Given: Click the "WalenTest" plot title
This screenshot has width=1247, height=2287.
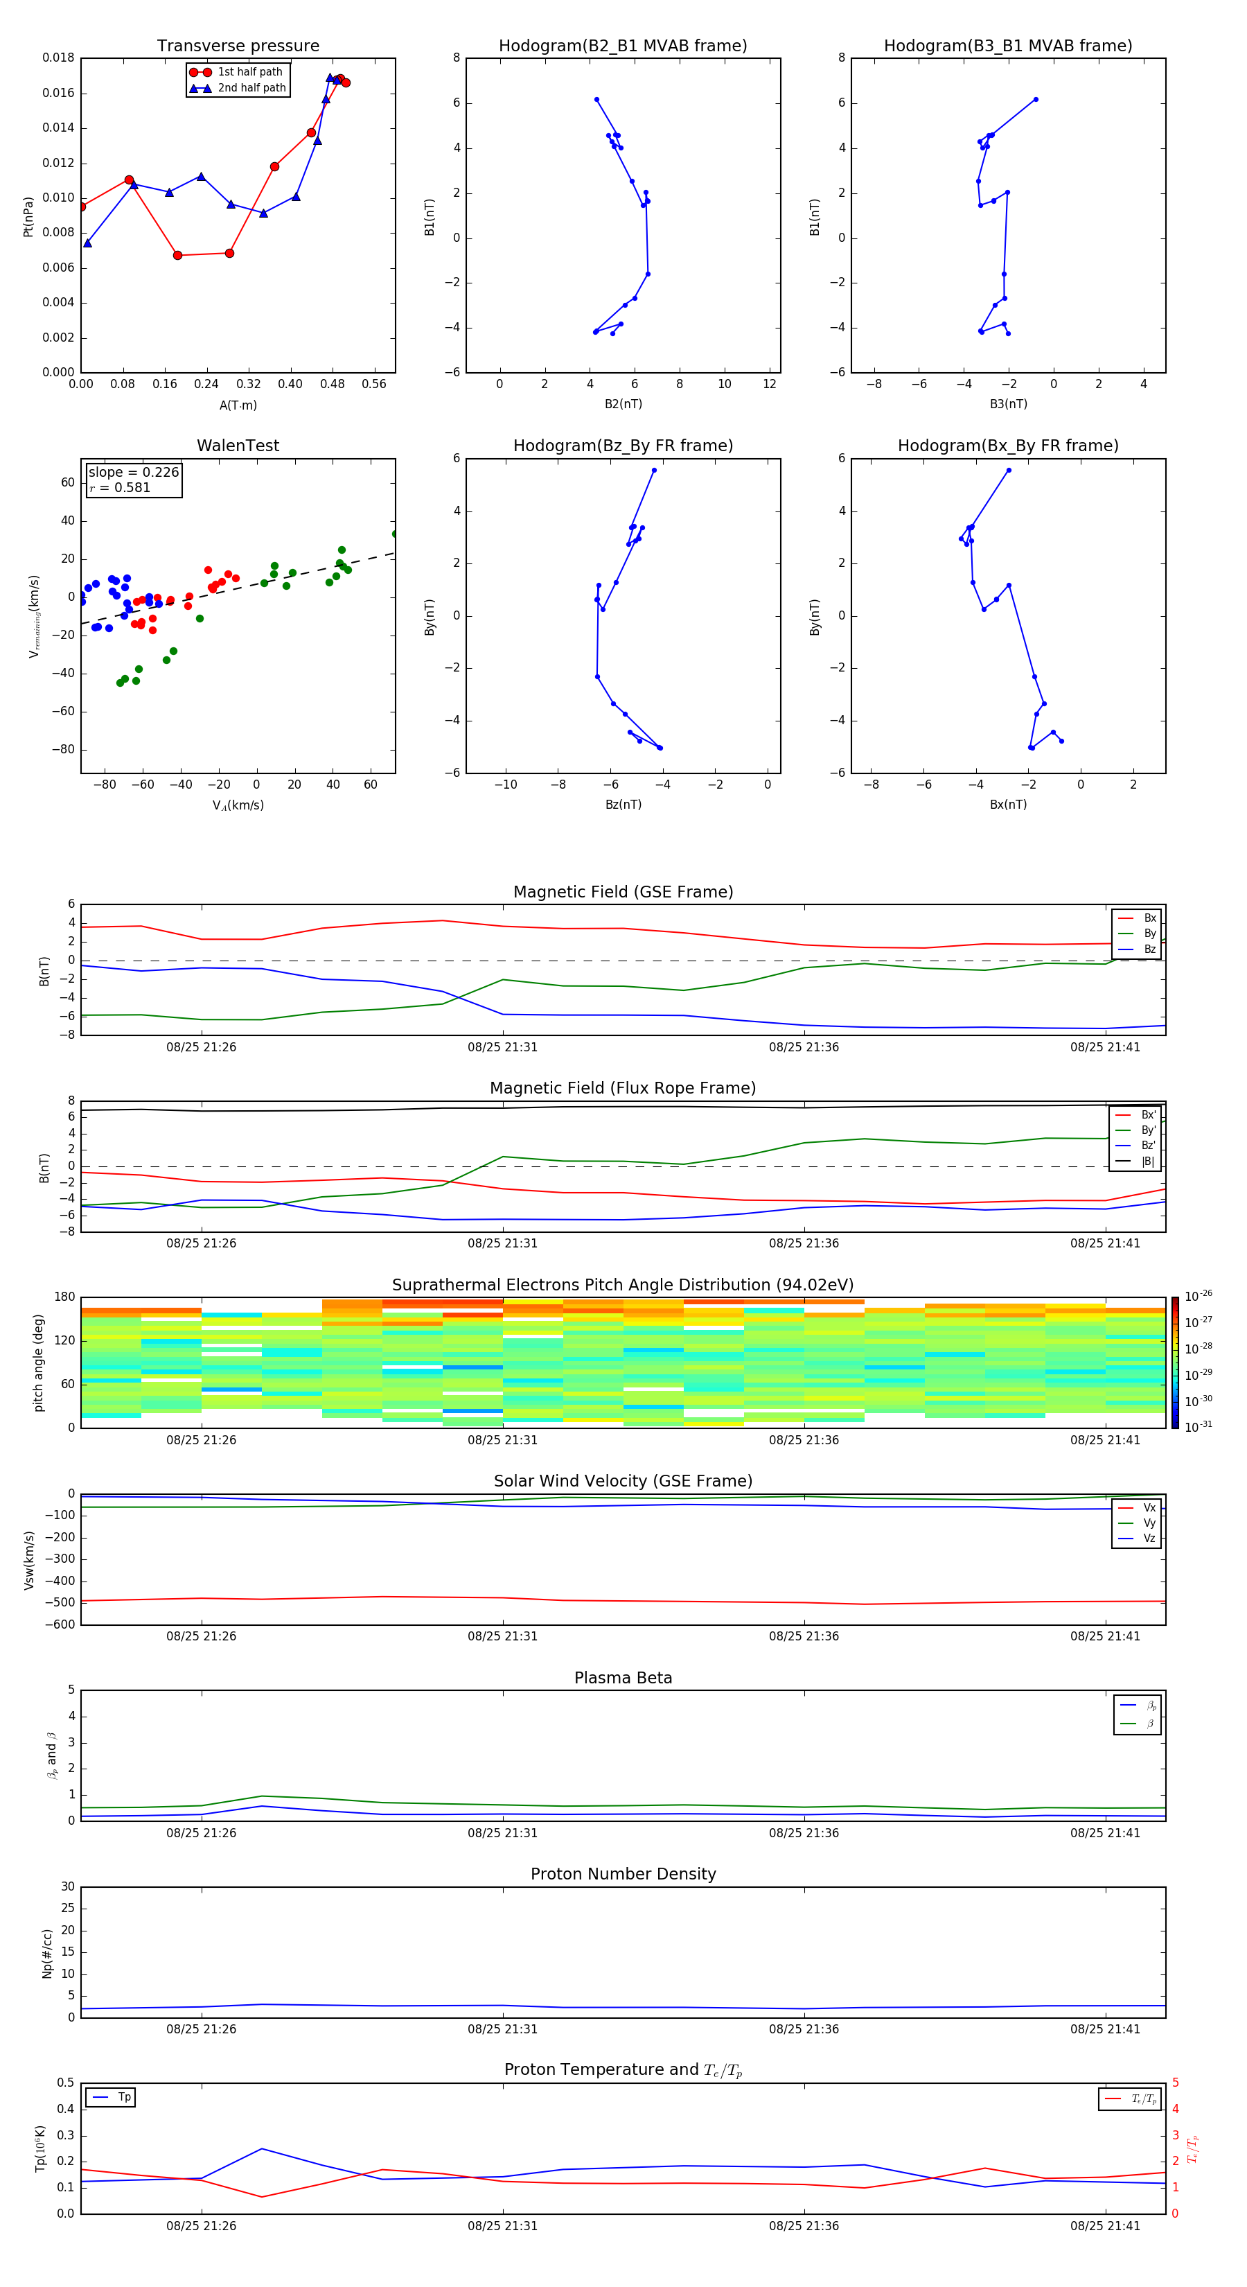Looking at the screenshot, I should pos(238,446).
